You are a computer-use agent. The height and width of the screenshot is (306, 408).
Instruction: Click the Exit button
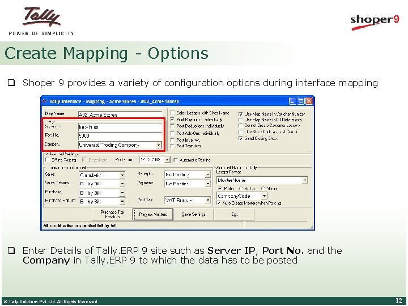pyautogui.click(x=234, y=214)
